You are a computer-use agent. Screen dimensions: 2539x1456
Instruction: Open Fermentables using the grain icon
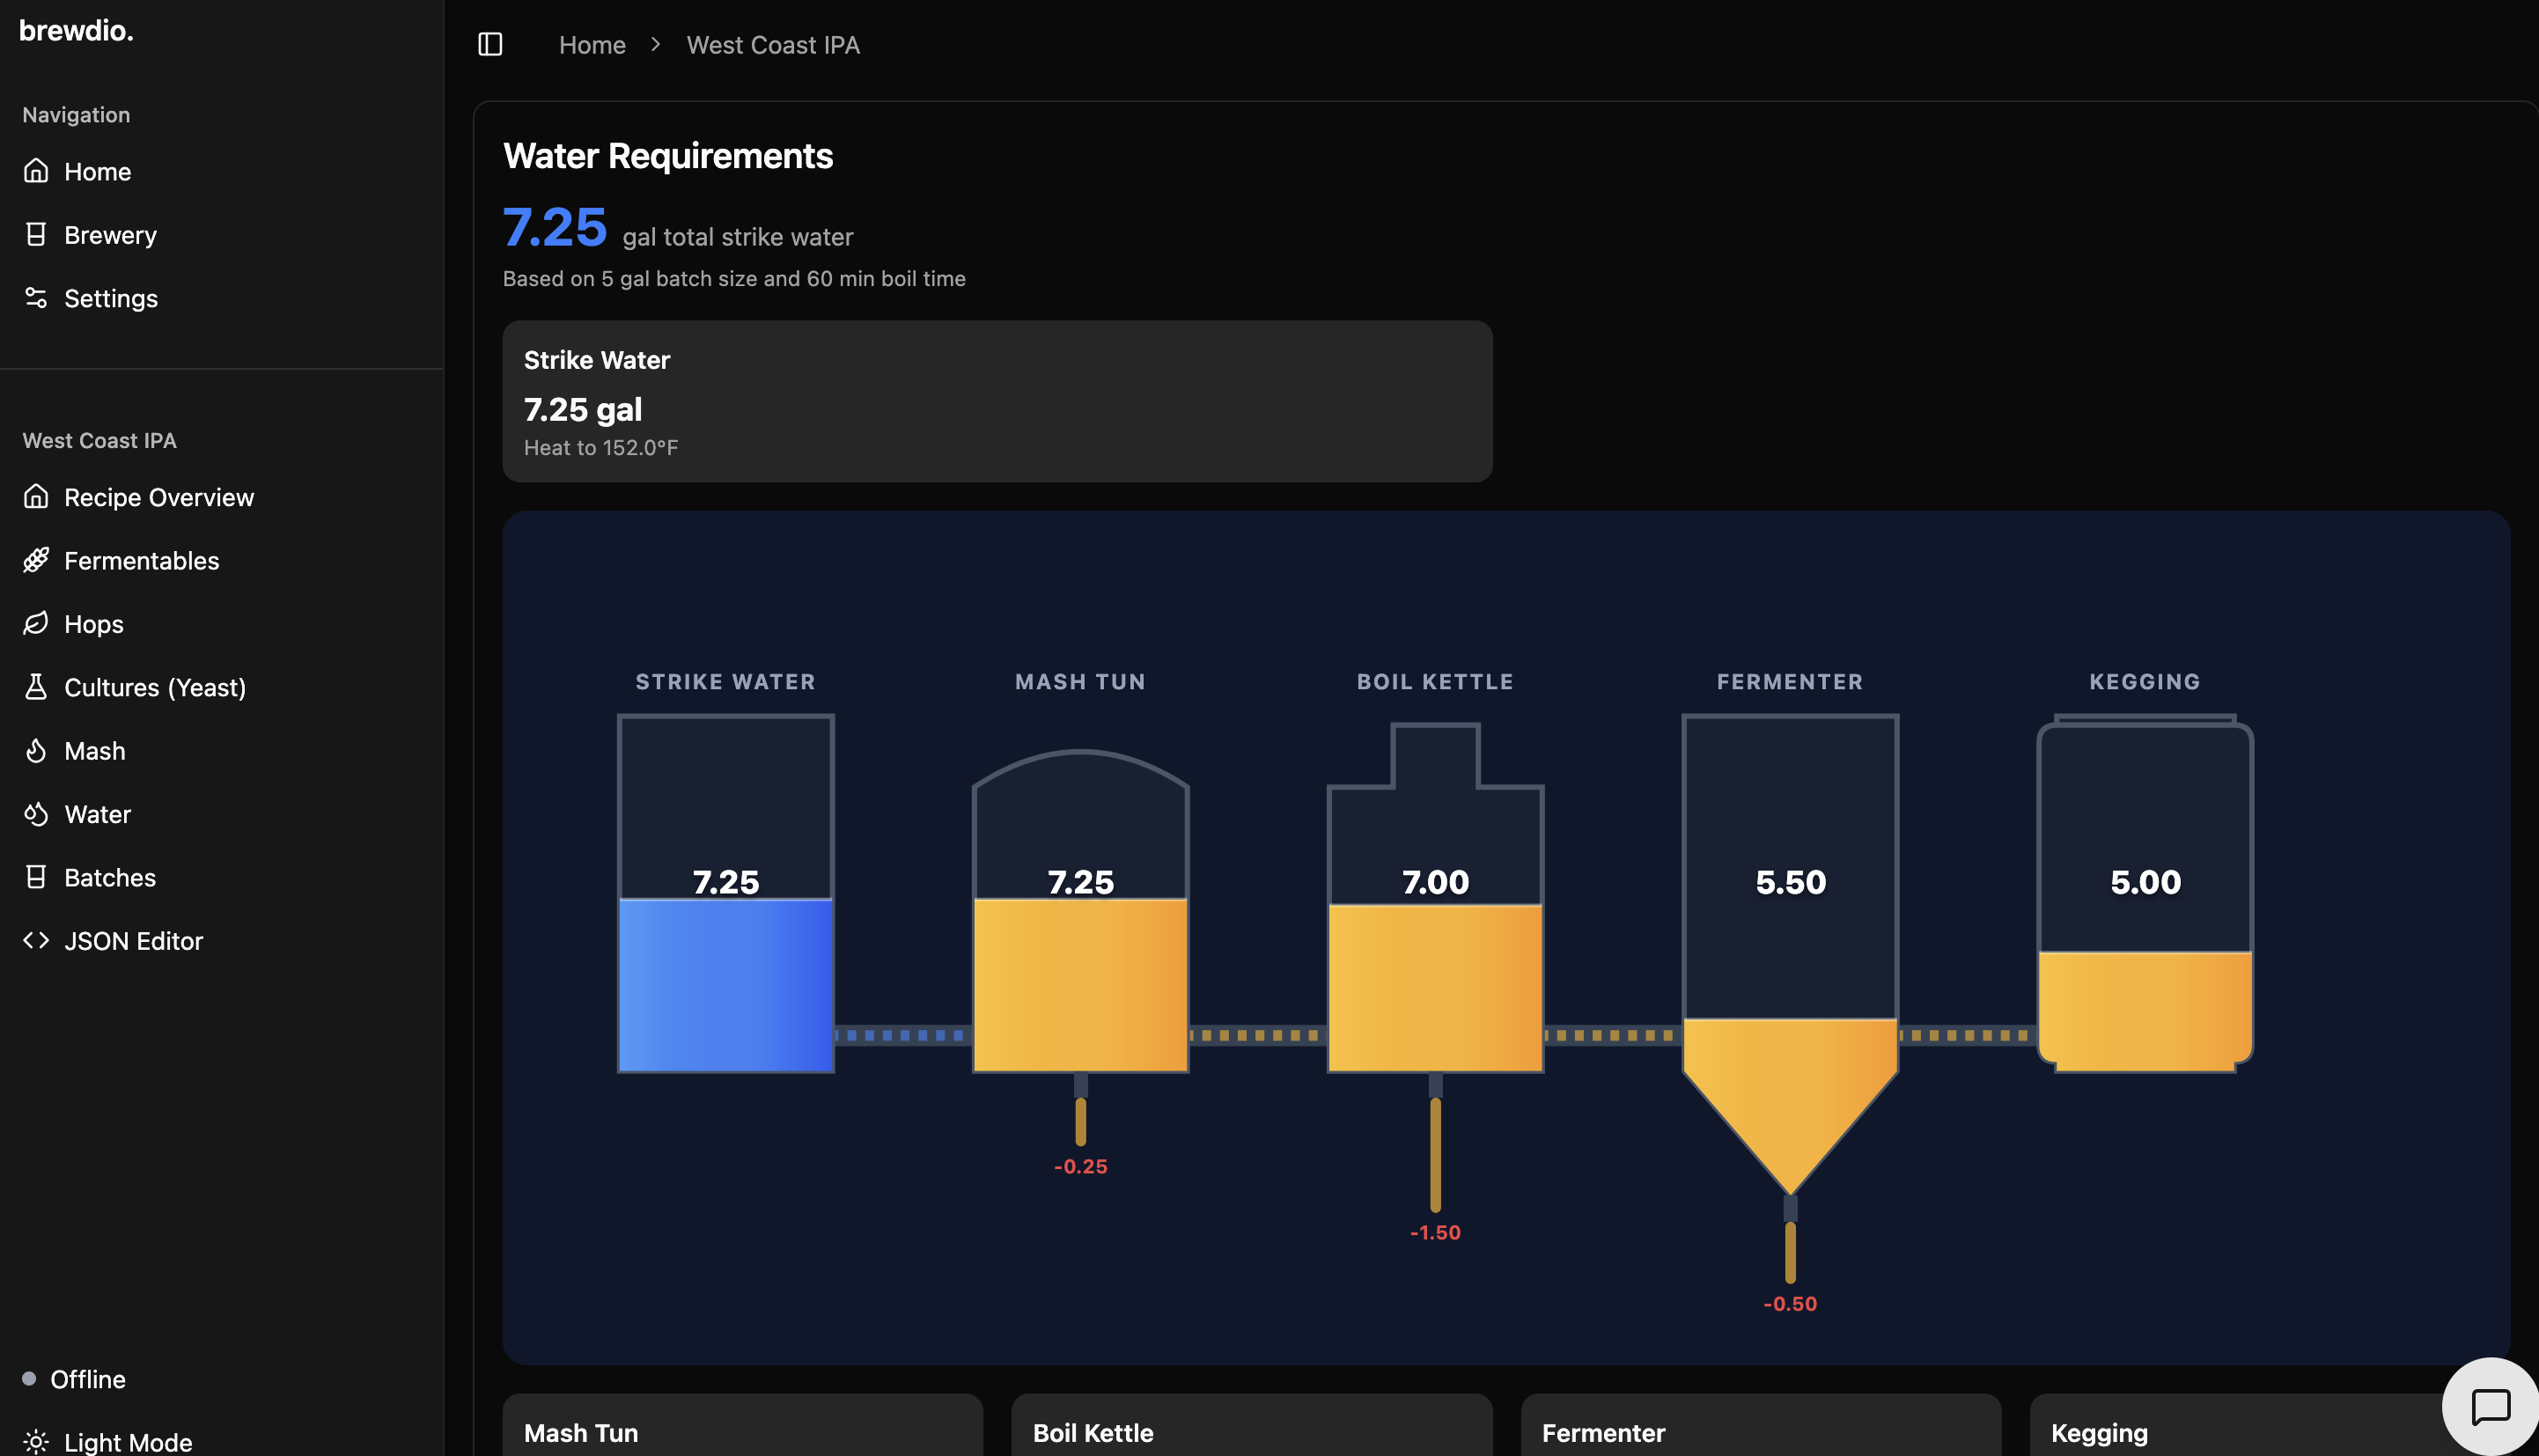[x=36, y=560]
